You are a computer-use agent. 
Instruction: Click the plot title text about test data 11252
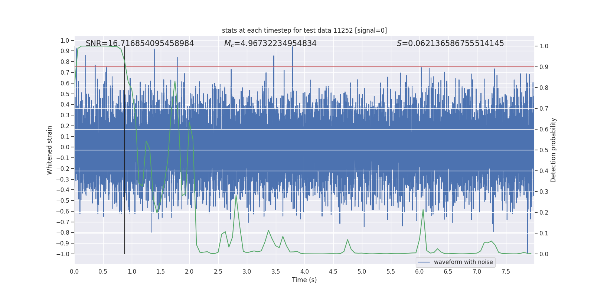point(304,30)
